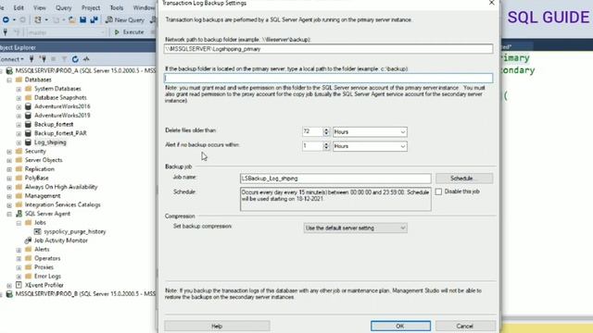This screenshot has width=593, height=333.
Task: Click the Databases folder icon
Action: coord(19,80)
